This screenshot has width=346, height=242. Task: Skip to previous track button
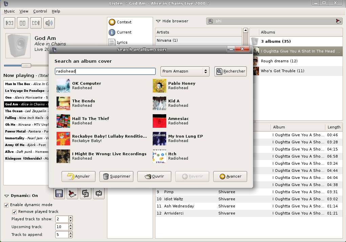[9, 23]
